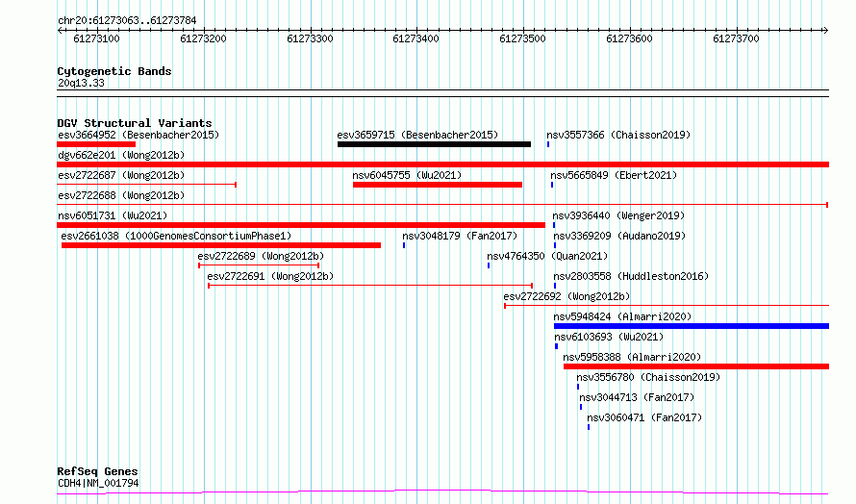Select nsv5958388 (Almarri2020) label
This screenshot has height=504, width=856.
click(632, 357)
